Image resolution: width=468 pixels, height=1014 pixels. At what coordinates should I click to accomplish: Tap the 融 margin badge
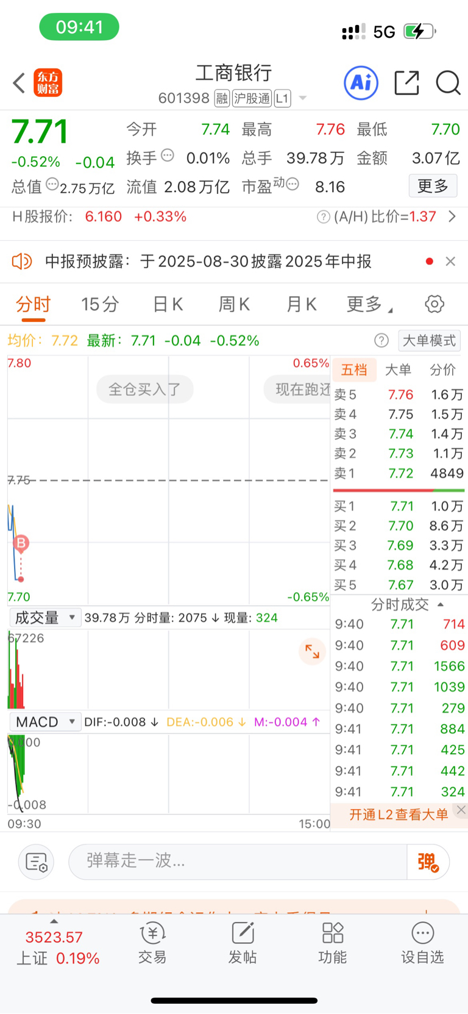(222, 99)
